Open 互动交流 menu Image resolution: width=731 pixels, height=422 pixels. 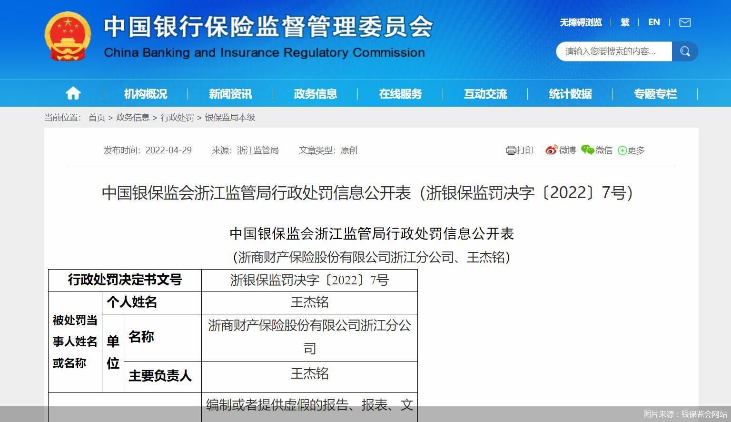click(485, 94)
